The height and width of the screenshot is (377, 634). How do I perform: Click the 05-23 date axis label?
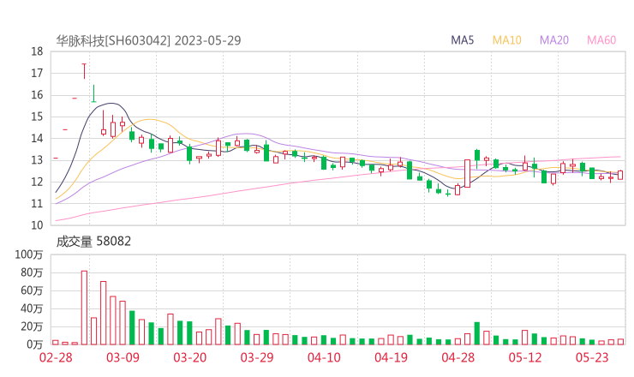(592, 357)
